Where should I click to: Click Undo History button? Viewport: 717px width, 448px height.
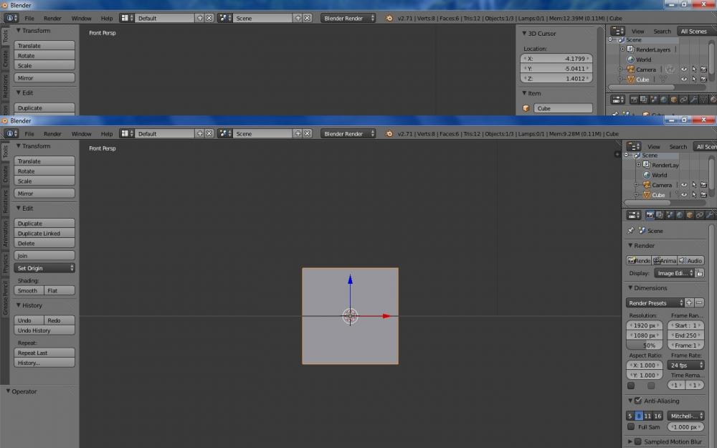click(x=44, y=330)
